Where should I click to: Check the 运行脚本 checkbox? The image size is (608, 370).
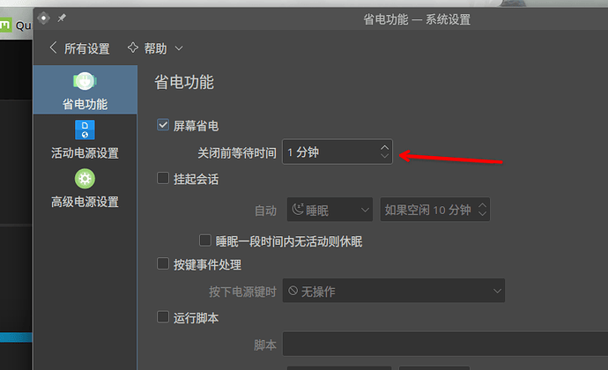163,317
